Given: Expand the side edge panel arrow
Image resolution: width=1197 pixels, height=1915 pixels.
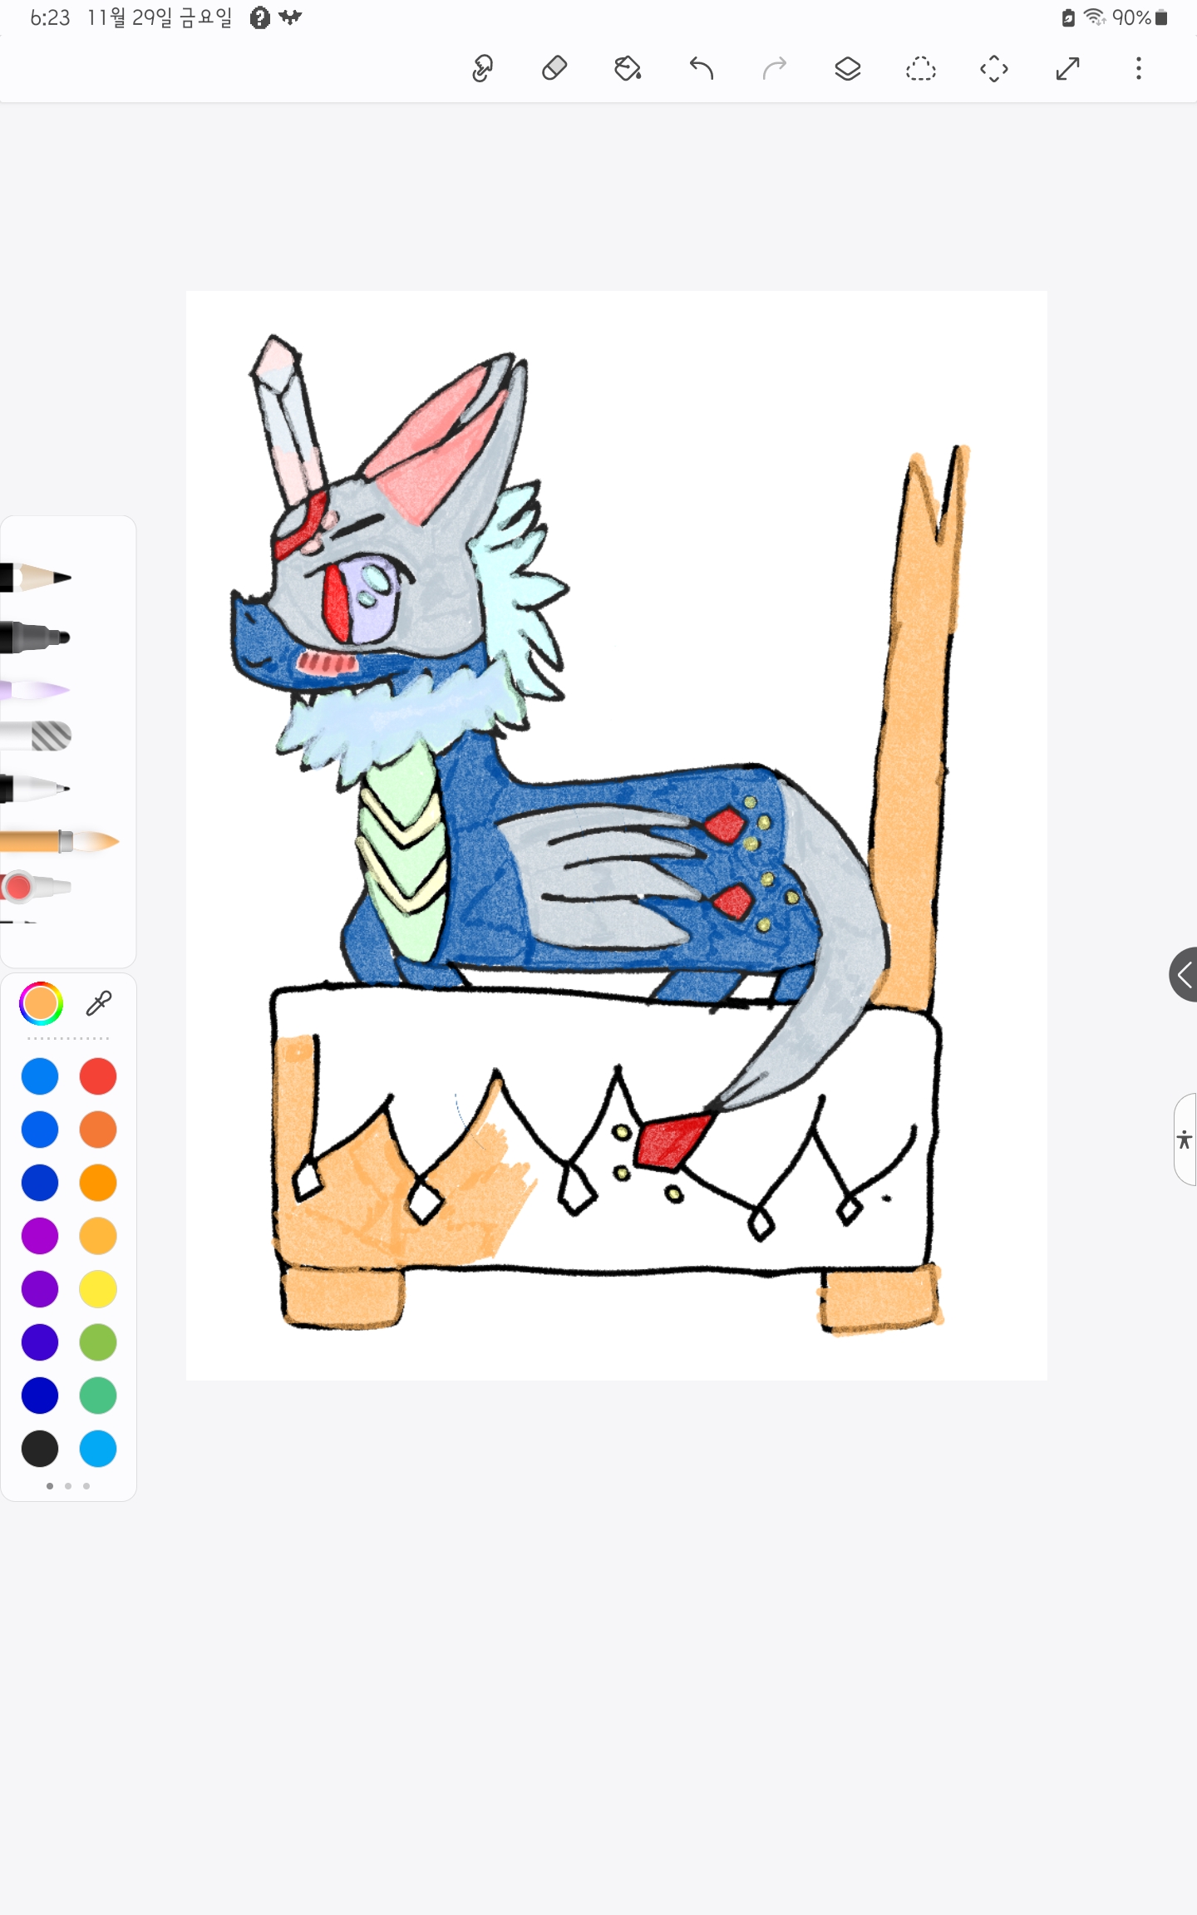Looking at the screenshot, I should tap(1185, 974).
